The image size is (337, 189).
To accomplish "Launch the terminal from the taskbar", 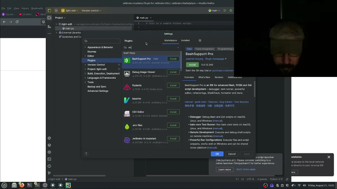I will click(29, 185).
